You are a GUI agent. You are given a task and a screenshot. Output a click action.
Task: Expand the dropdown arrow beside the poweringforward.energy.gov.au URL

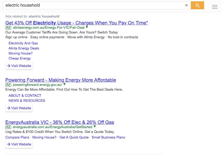pyautogui.click(x=64, y=84)
